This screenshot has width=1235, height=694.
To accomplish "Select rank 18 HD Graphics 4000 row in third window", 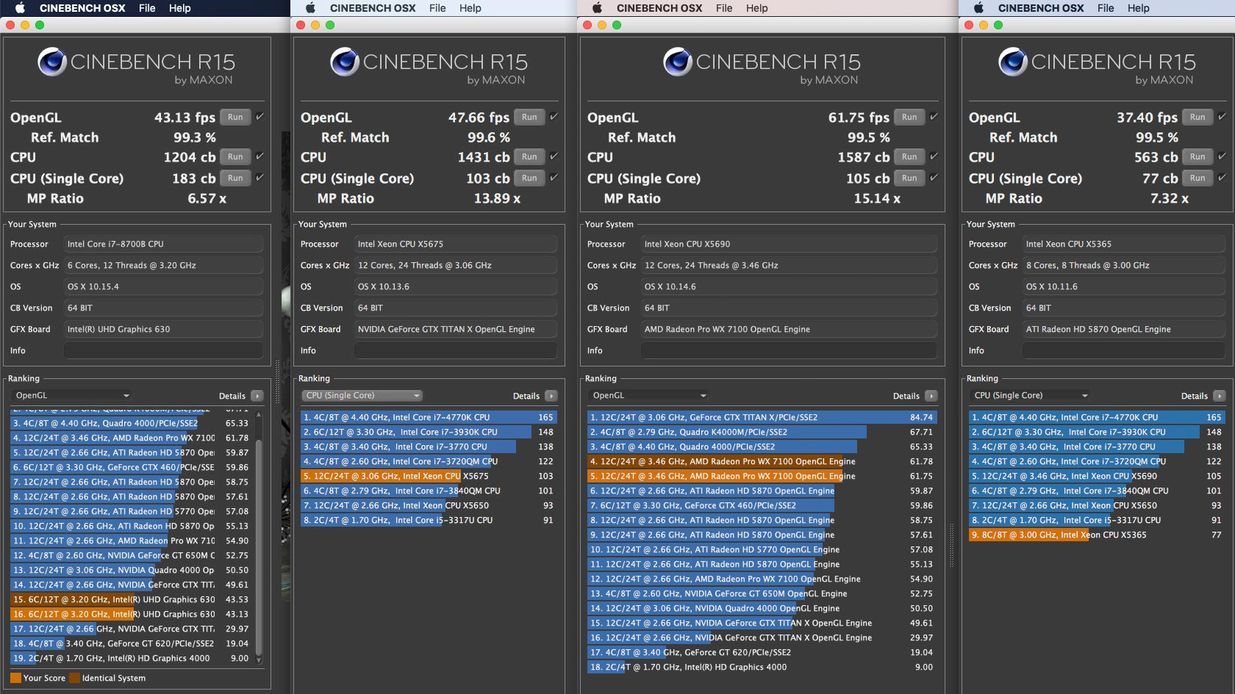I will point(762,667).
